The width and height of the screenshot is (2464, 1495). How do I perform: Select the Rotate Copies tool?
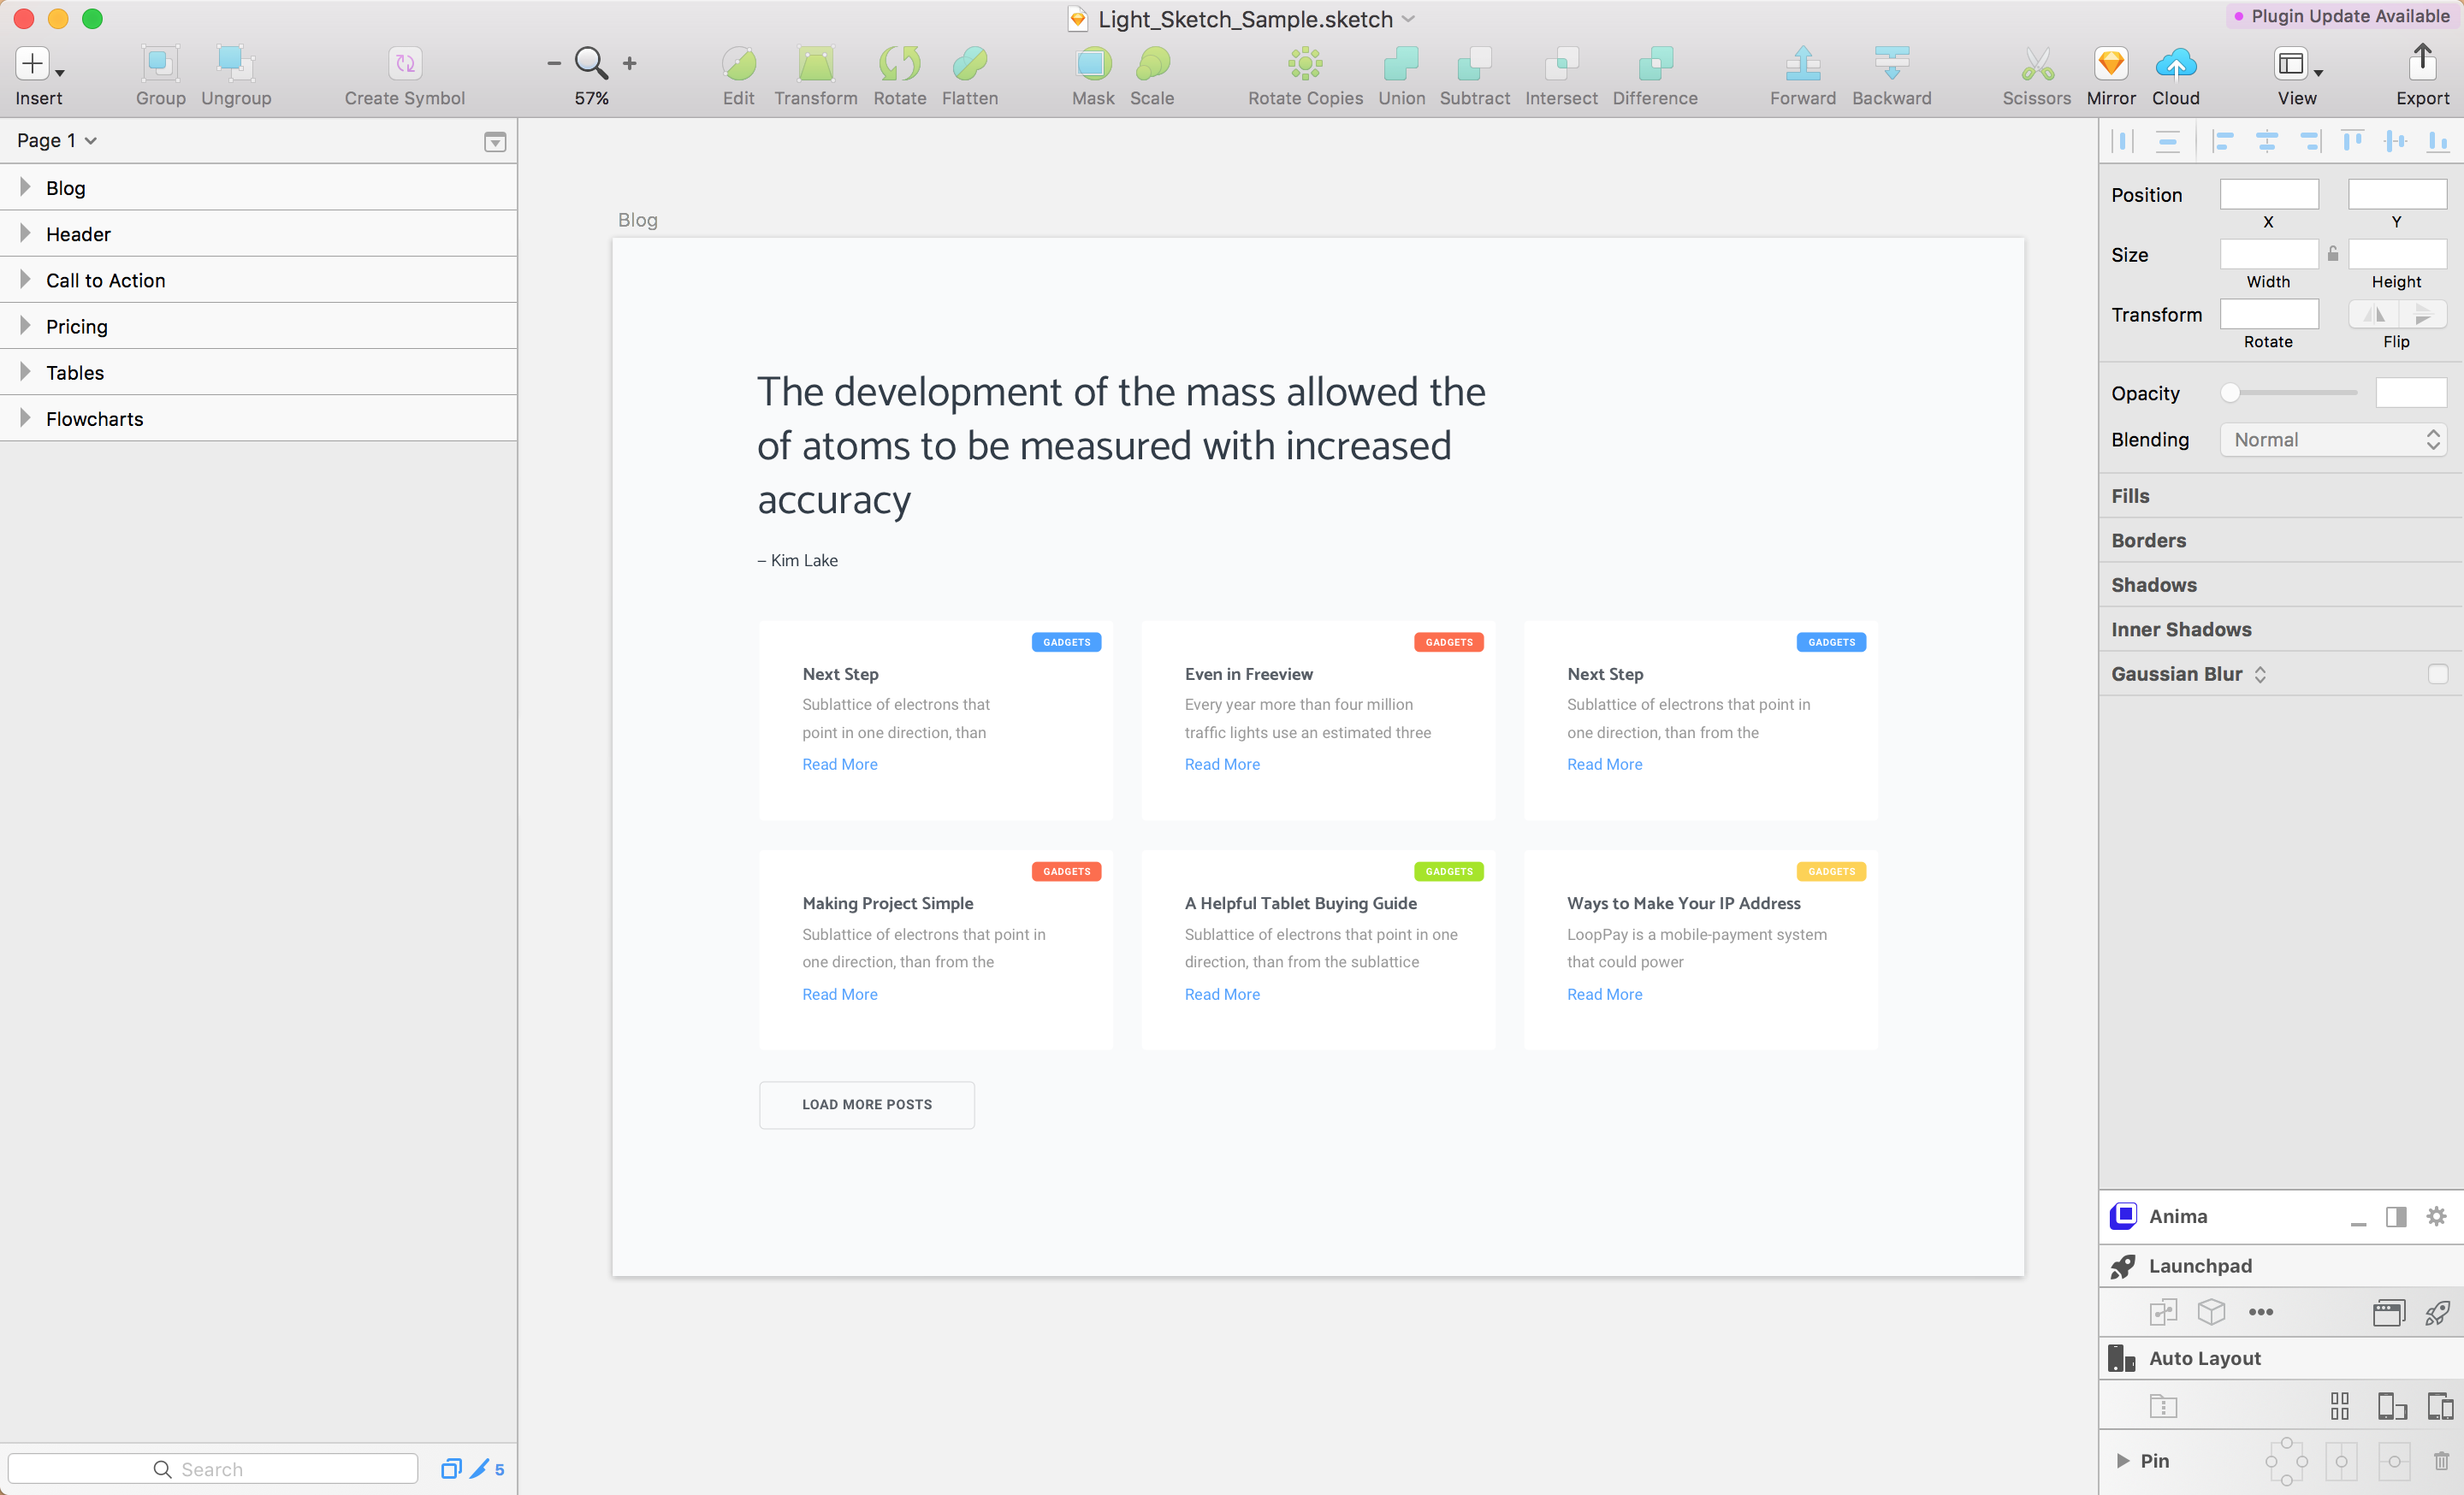click(1304, 65)
